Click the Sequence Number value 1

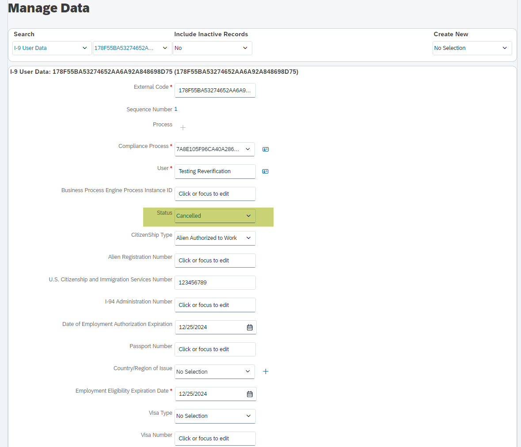(x=176, y=109)
